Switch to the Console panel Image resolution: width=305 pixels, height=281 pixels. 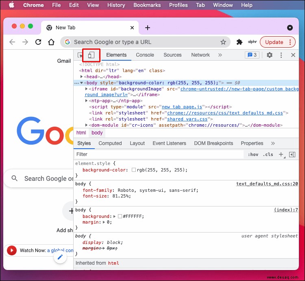(x=145, y=55)
